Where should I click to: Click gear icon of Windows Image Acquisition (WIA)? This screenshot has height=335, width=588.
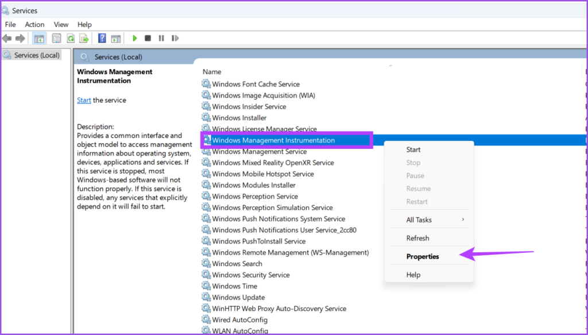point(206,95)
